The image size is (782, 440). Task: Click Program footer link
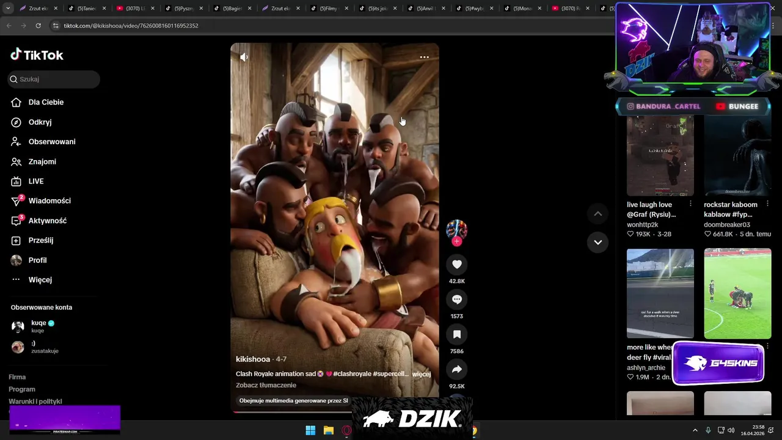[22, 389]
